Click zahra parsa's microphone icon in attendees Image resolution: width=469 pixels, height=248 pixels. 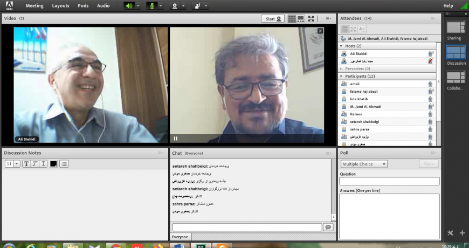430,129
